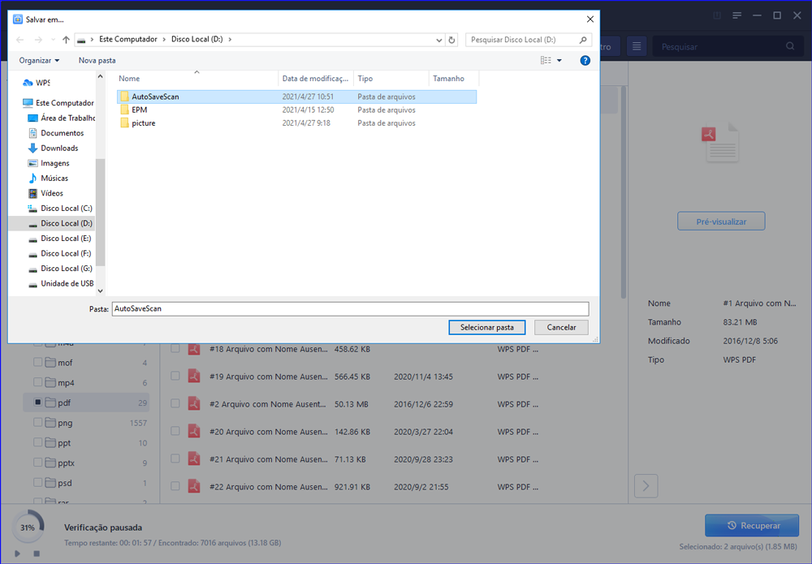Create a Nova pasta
812x564 pixels.
click(x=97, y=61)
